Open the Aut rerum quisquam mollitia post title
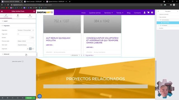179x100 pixels. (x=58, y=39)
